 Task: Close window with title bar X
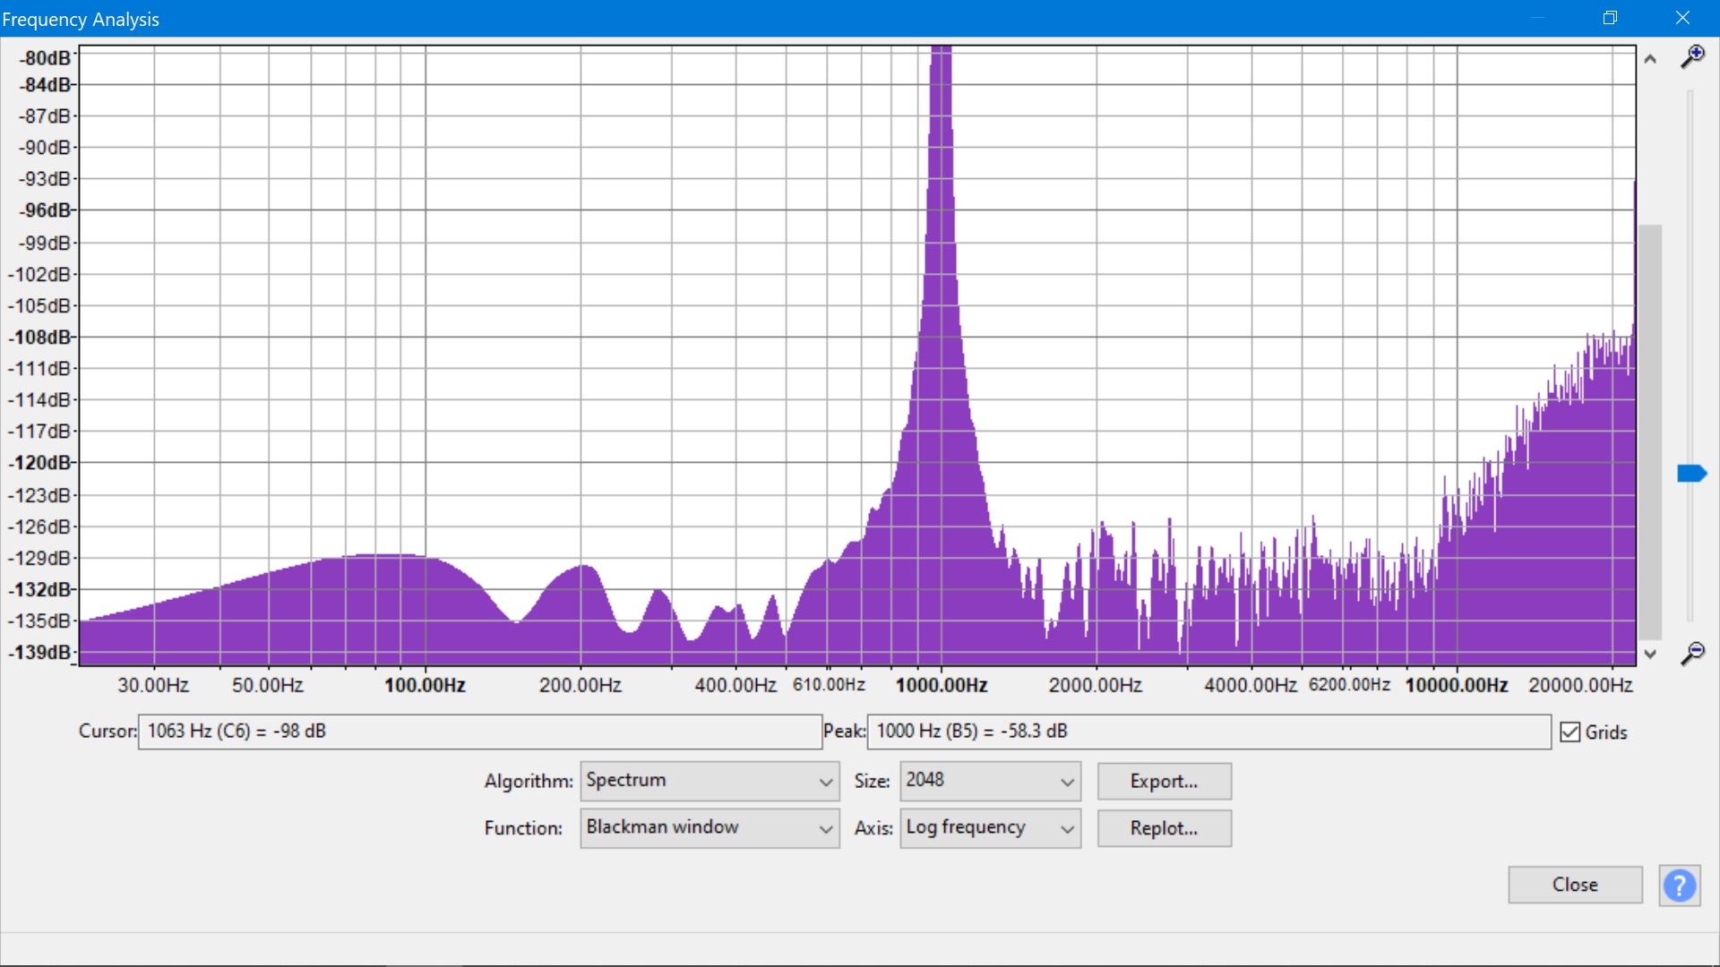(x=1682, y=18)
